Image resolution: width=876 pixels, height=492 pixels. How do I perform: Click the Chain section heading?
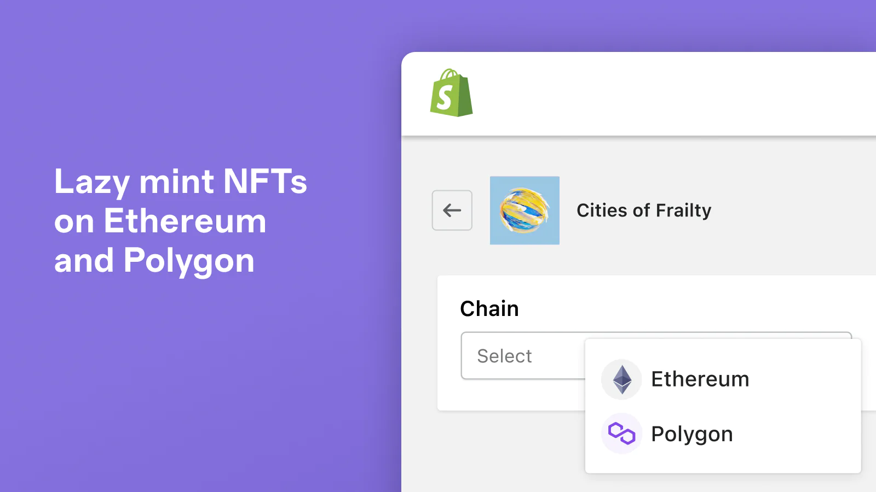pos(489,309)
